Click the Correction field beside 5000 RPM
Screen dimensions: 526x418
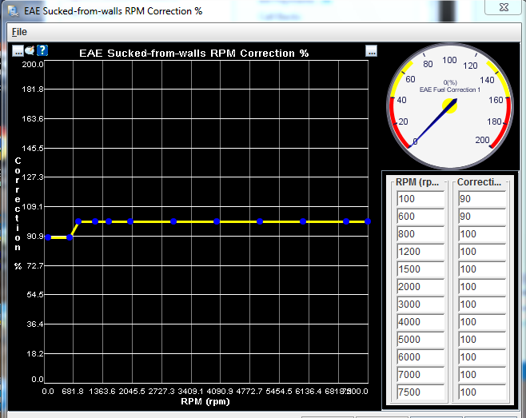click(x=481, y=340)
